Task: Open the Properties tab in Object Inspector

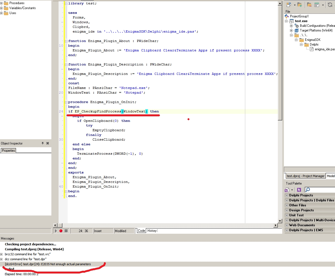Action: point(9,151)
